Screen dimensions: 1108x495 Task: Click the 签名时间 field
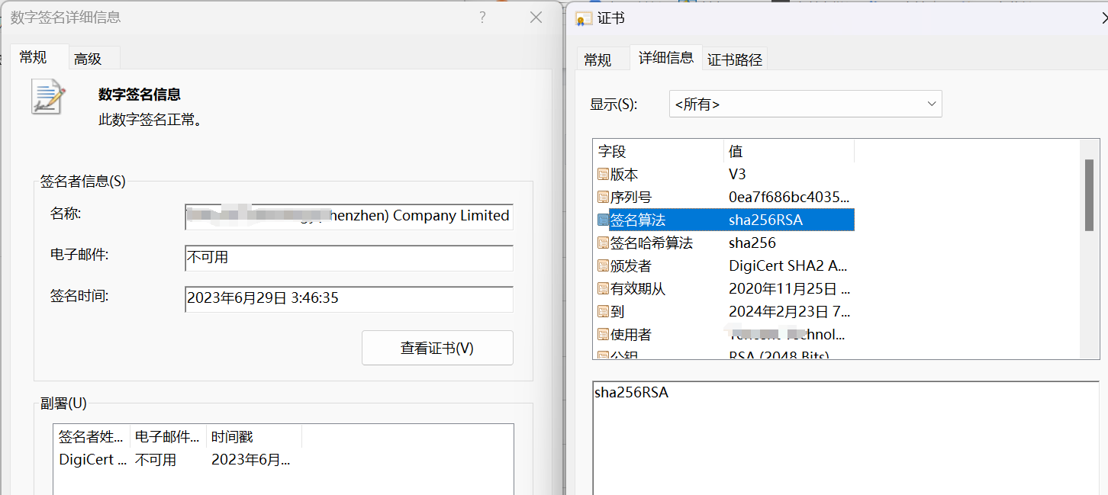(x=349, y=299)
